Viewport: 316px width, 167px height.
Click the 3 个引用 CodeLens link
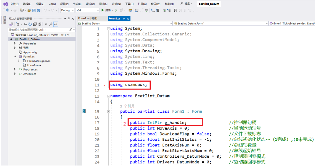click(127, 106)
